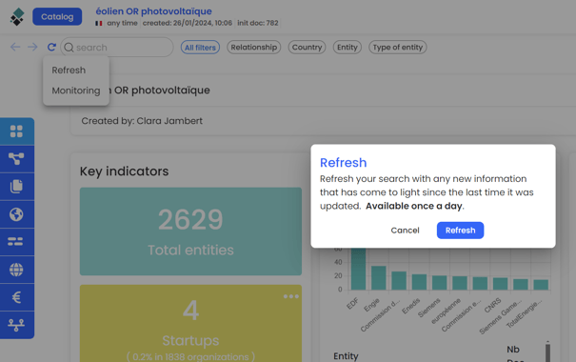Click the hierarchy tree icon in sidebar
The width and height of the screenshot is (576, 362).
pyautogui.click(x=16, y=325)
